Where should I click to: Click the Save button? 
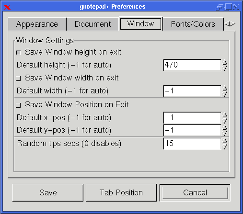pyautogui.click(x=48, y=192)
